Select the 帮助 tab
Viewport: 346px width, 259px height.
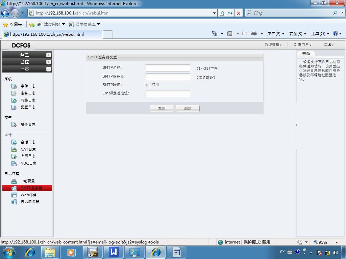[306, 54]
